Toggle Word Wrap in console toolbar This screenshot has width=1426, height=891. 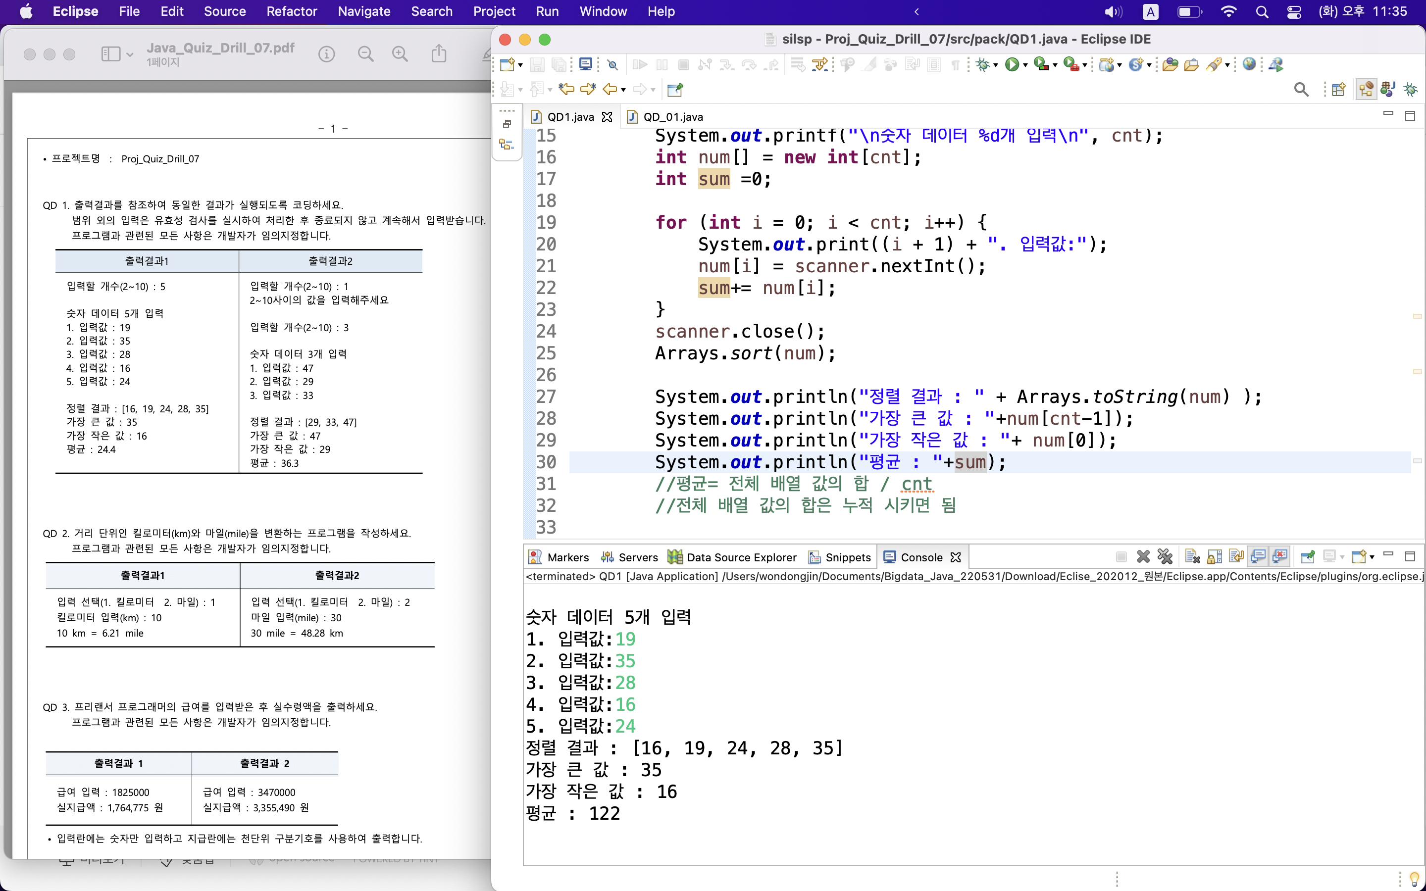coord(1236,557)
